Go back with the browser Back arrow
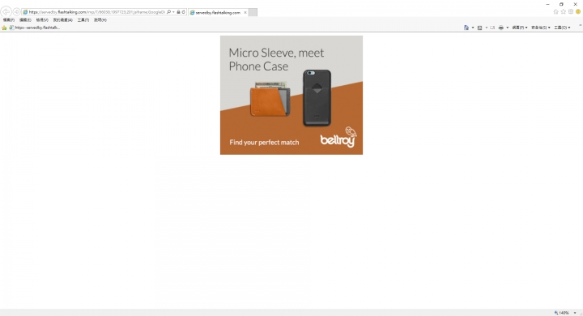 [6, 12]
